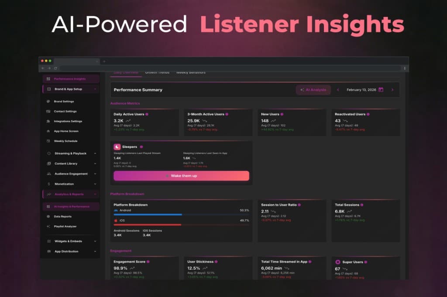Expand Streaming & Playback chevron
This screenshot has height=297, width=447.
(x=95, y=154)
